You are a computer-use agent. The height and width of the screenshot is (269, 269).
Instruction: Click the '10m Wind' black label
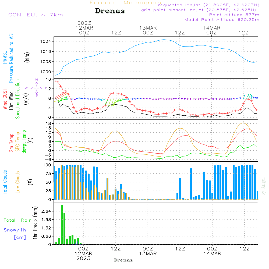11,101
